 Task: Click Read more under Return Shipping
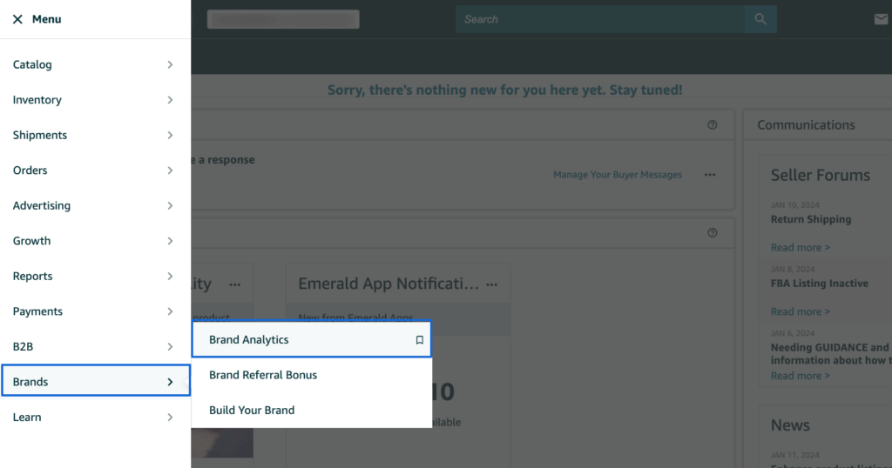(x=800, y=248)
